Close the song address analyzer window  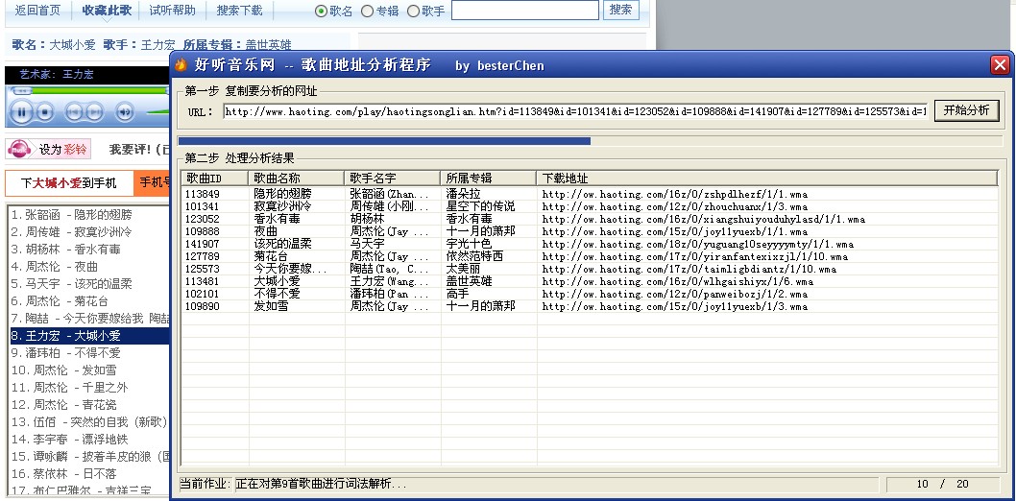click(x=1000, y=64)
